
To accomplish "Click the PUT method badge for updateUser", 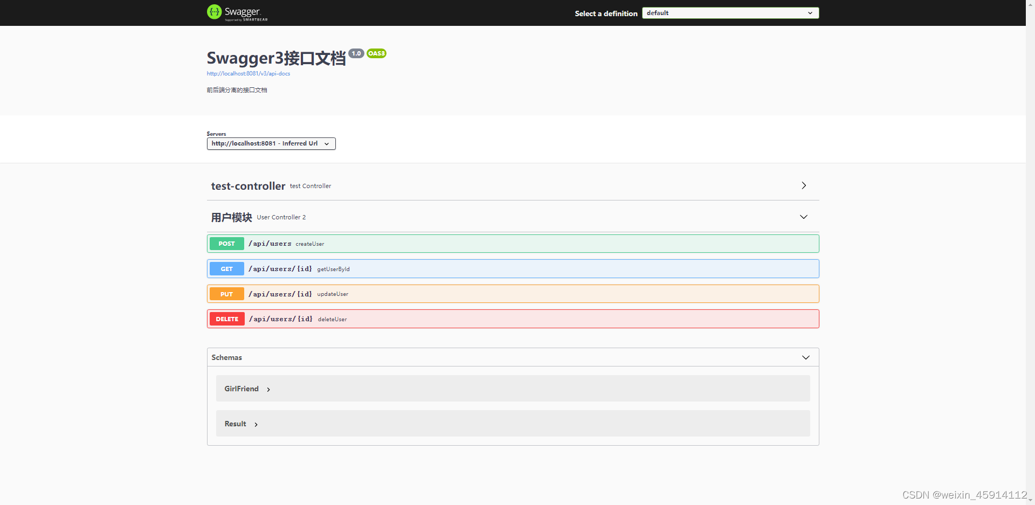I will (227, 294).
